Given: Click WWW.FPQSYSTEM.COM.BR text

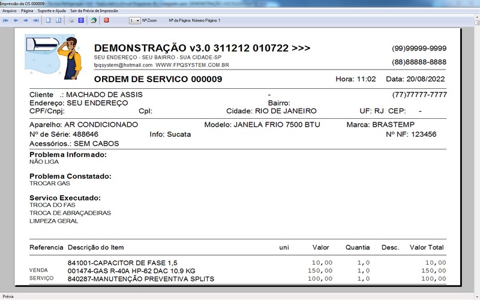Looking at the screenshot, I should (x=192, y=65).
